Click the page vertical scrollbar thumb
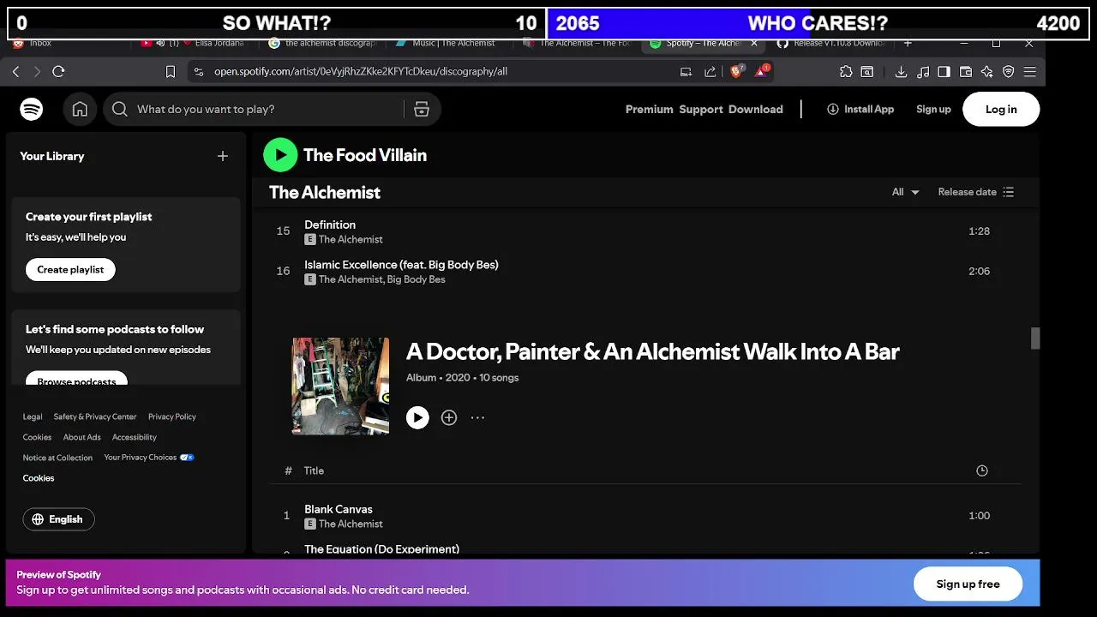The height and width of the screenshot is (617, 1097). (1035, 338)
